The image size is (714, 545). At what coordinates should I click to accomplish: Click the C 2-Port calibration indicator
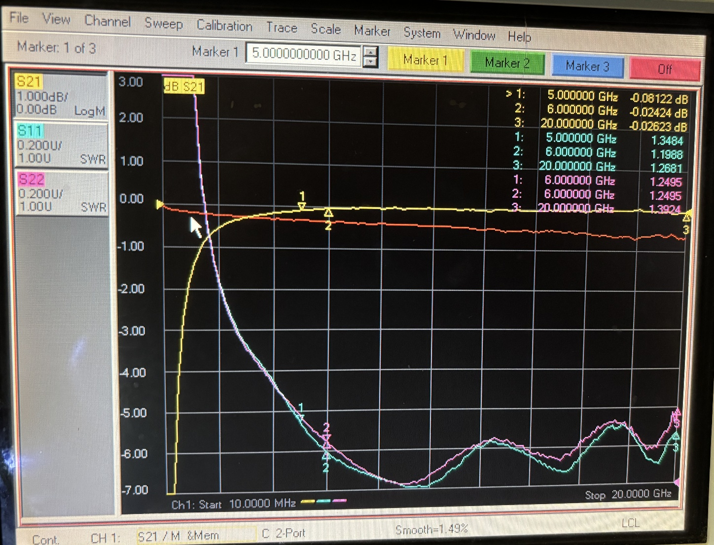[284, 533]
